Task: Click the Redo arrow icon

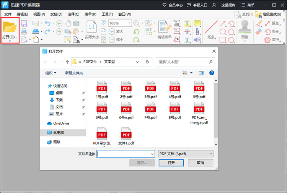Action: point(47,31)
